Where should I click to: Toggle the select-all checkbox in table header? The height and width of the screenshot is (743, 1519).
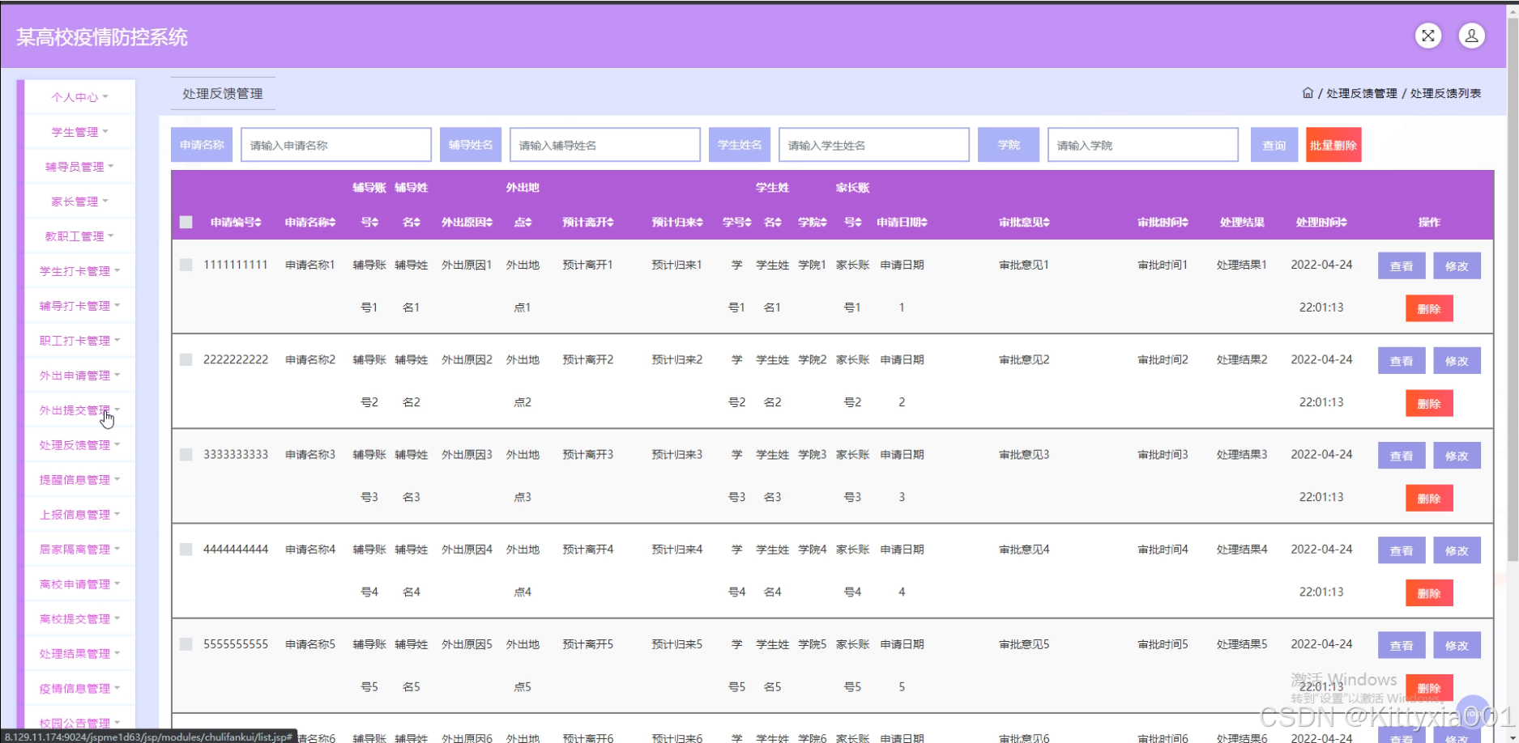pyautogui.click(x=186, y=223)
